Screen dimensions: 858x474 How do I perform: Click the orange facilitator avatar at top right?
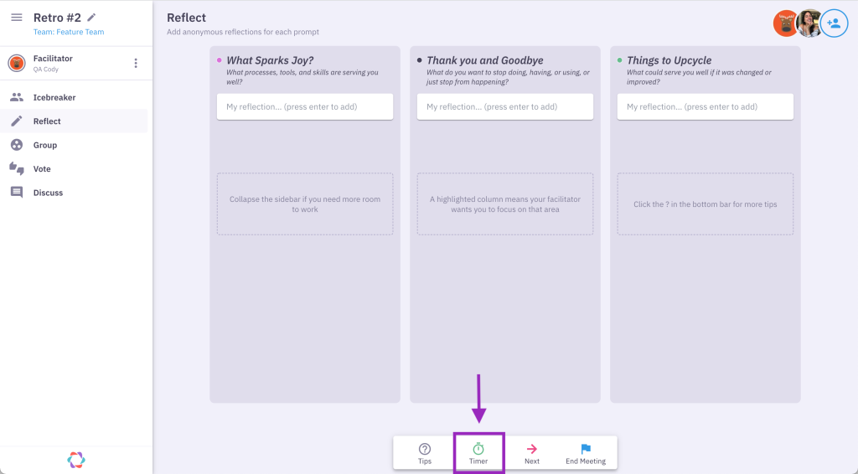click(786, 23)
